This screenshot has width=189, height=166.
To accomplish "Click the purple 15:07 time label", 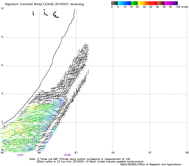I will [x=20, y=155].
